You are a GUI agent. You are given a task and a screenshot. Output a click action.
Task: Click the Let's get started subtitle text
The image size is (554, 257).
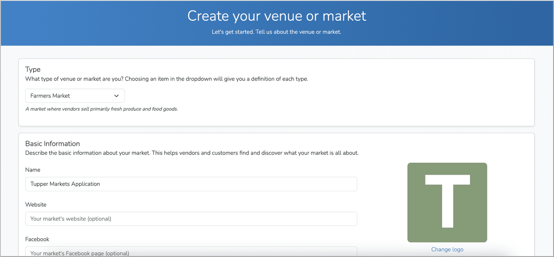(x=277, y=32)
